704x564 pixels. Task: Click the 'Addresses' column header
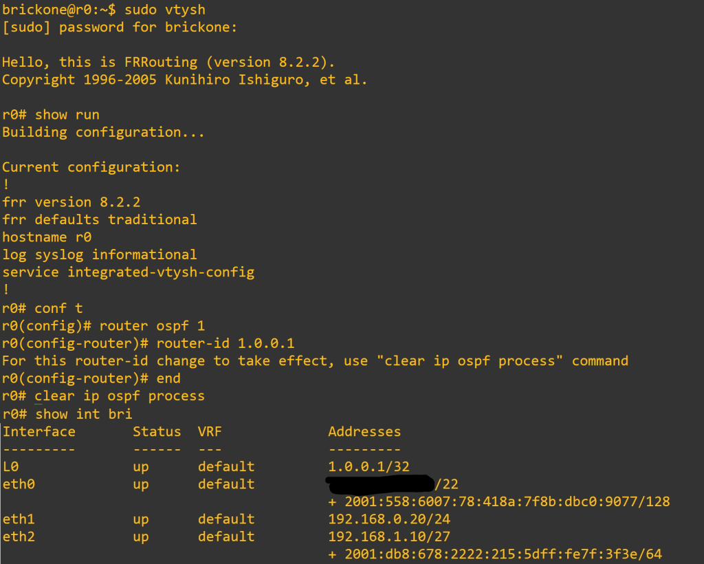point(364,432)
